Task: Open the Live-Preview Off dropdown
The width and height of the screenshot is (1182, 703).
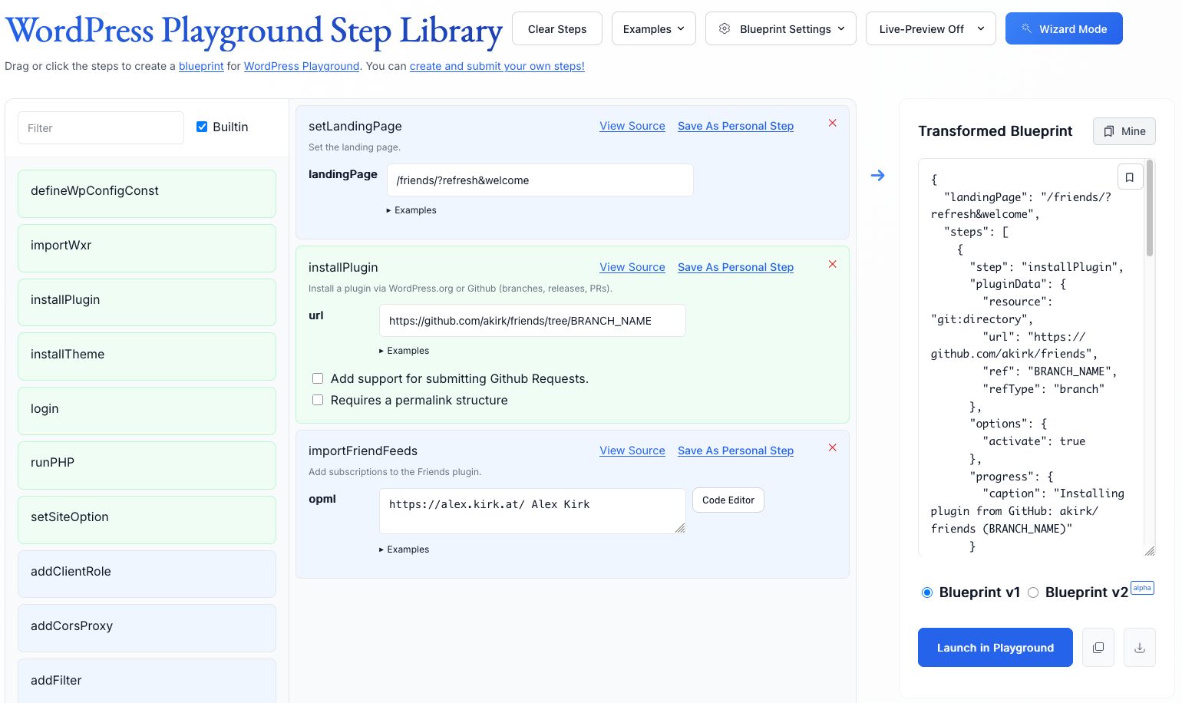Action: pos(930,28)
